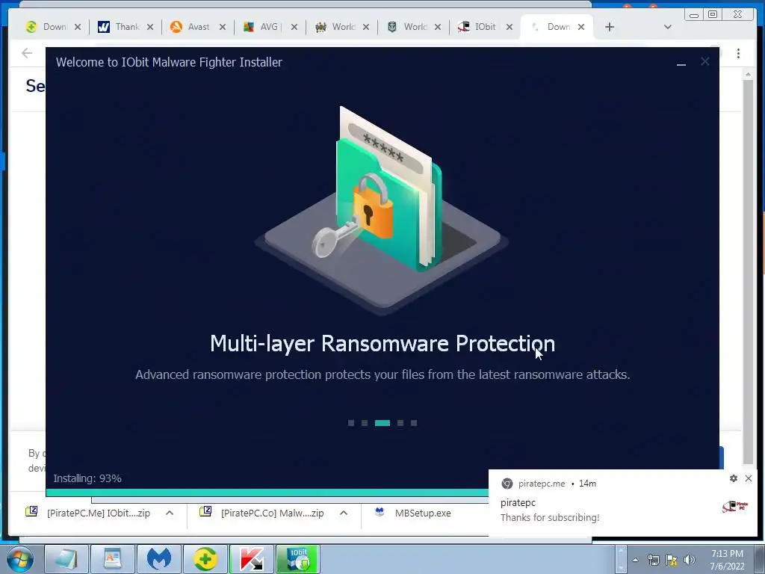The image size is (765, 574).
Task: Expand options for [PiratePC.Co] Malw zip
Action: click(x=344, y=513)
